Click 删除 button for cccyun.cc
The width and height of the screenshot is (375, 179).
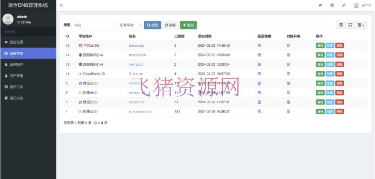pyautogui.click(x=339, y=102)
